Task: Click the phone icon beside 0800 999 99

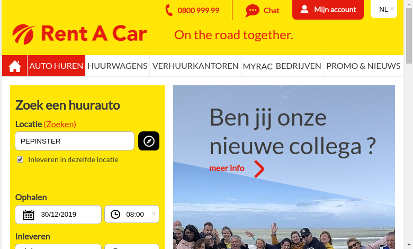Action: point(169,10)
